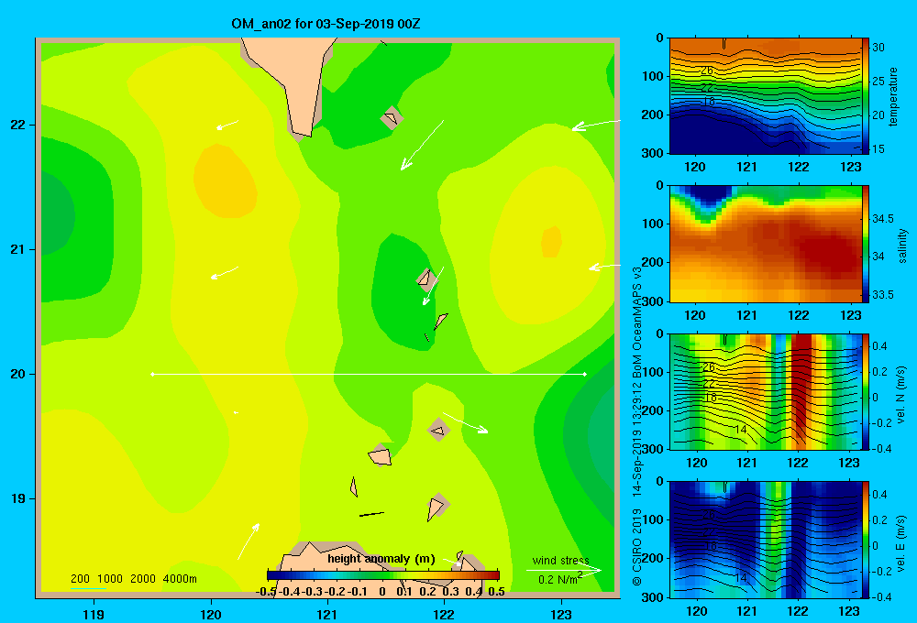Click the white transect line at latitude 20

pyautogui.click(x=369, y=374)
